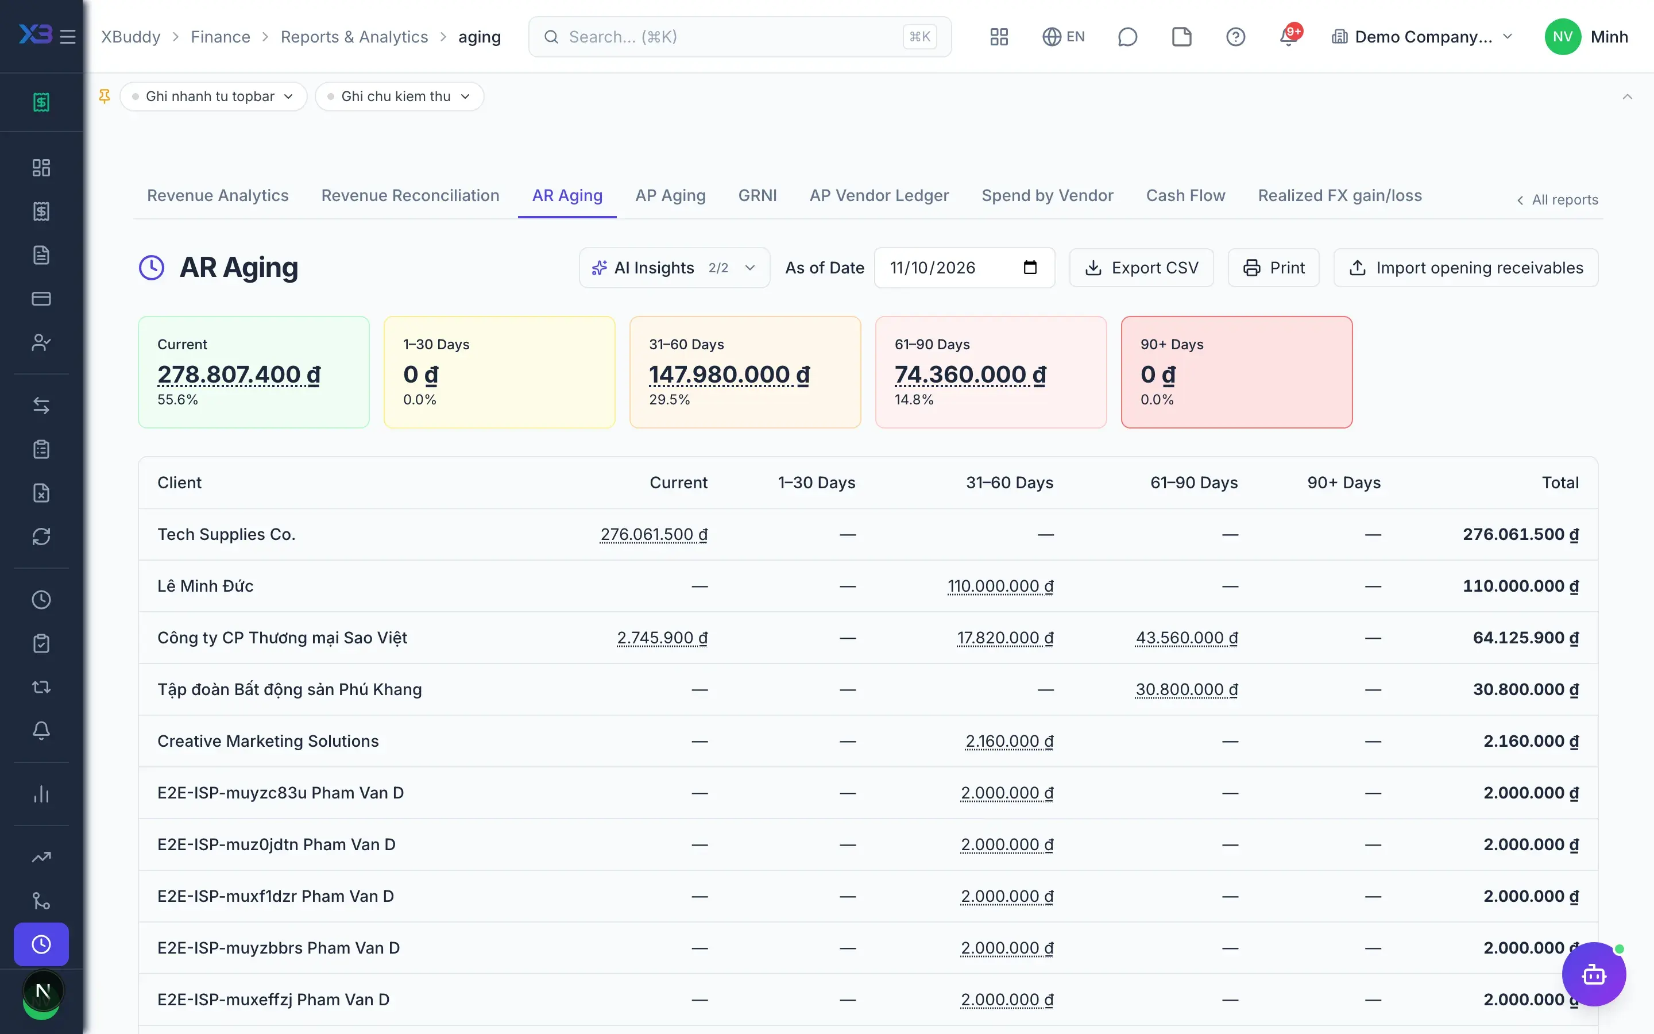Focus the Search input field

click(x=740, y=36)
